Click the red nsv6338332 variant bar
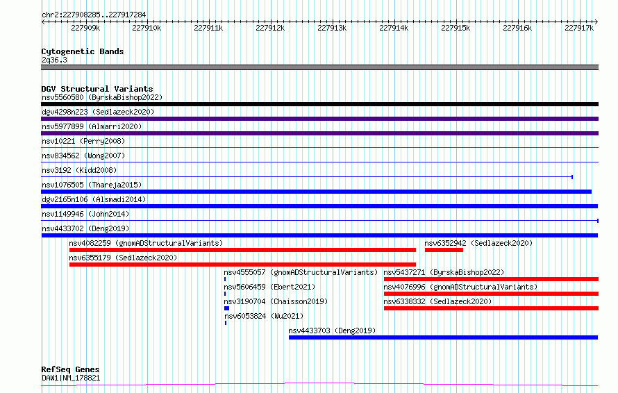 click(x=491, y=308)
